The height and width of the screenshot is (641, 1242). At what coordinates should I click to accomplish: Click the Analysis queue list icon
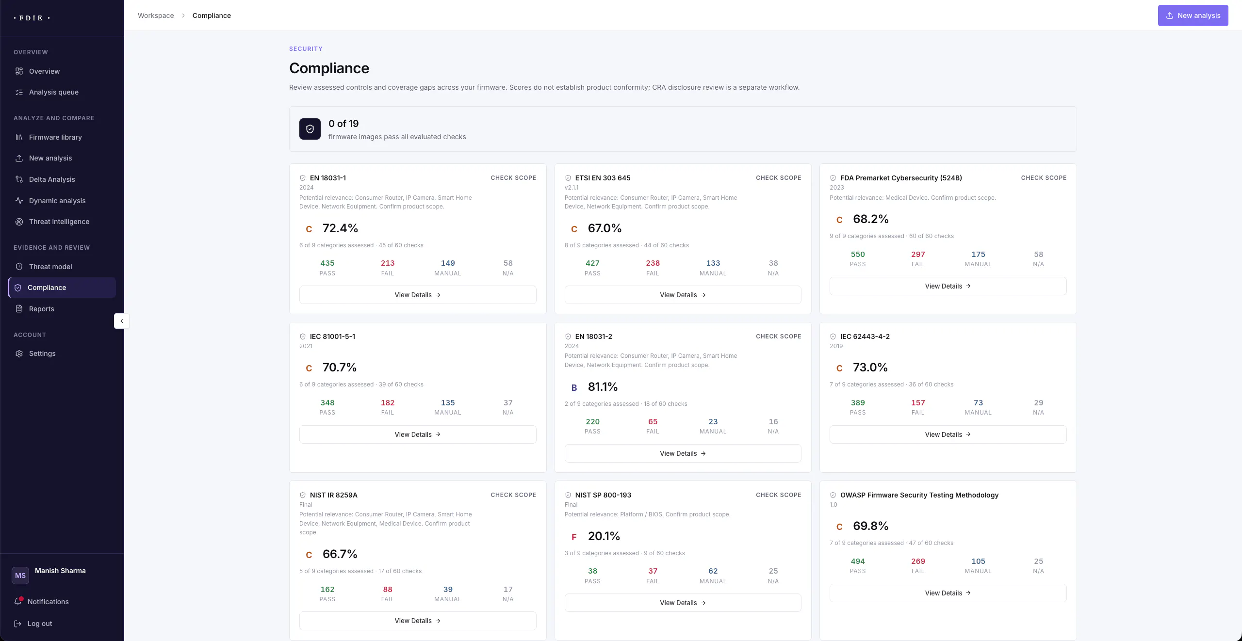[19, 92]
